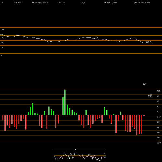Click the -100 label on the MR axis
Viewport: 162px width, 162px height.
coord(159,143)
